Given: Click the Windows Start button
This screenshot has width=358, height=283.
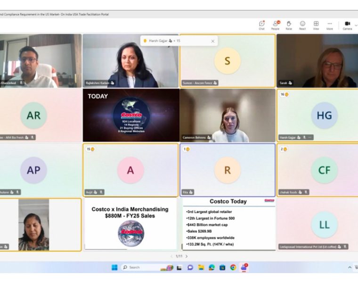Looking at the screenshot, I should coord(114,267).
